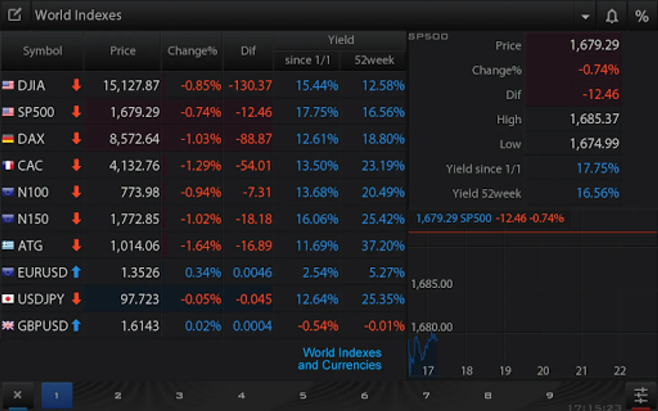The image size is (658, 411).
Task: Click the edit watchlist pencil icon
Action: click(15, 15)
